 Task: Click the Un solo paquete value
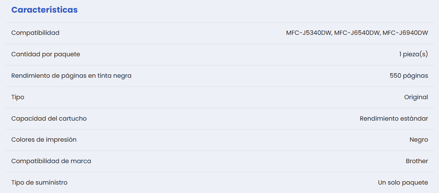403,183
